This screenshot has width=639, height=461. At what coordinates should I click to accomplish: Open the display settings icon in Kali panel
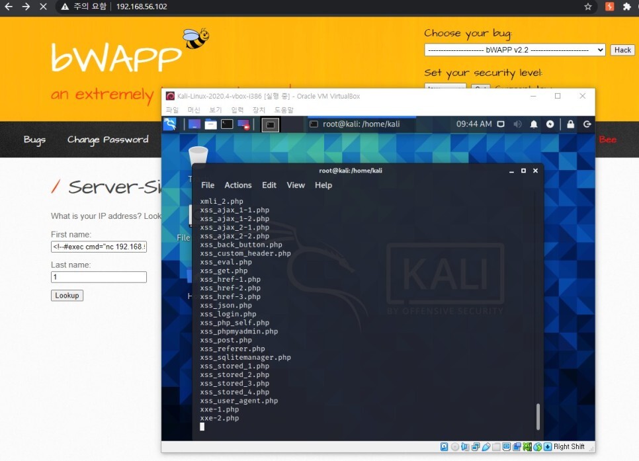point(501,124)
